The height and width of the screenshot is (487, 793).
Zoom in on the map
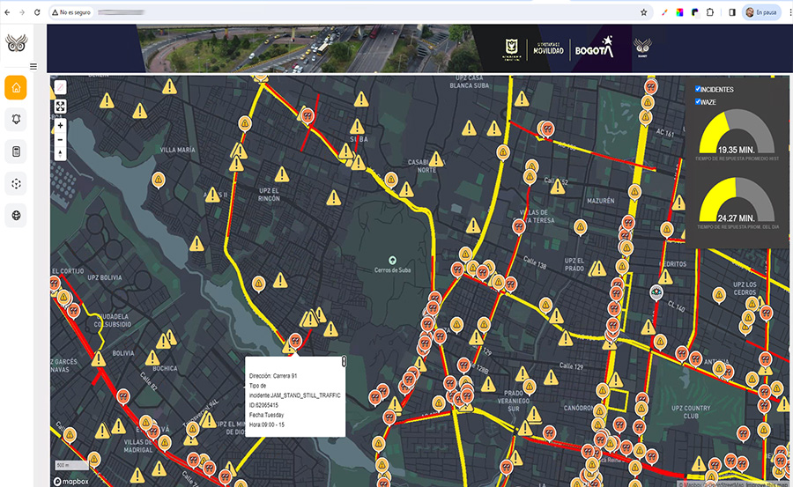(60, 125)
